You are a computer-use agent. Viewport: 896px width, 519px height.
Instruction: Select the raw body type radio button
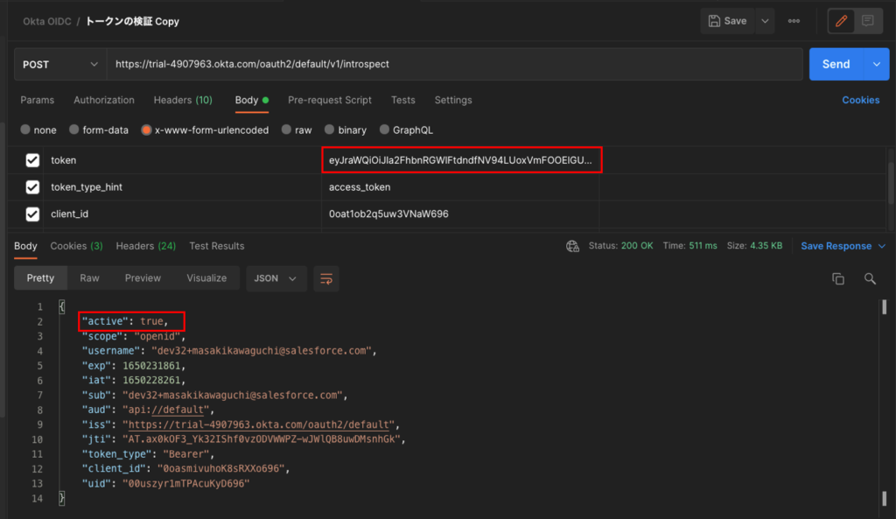point(287,130)
